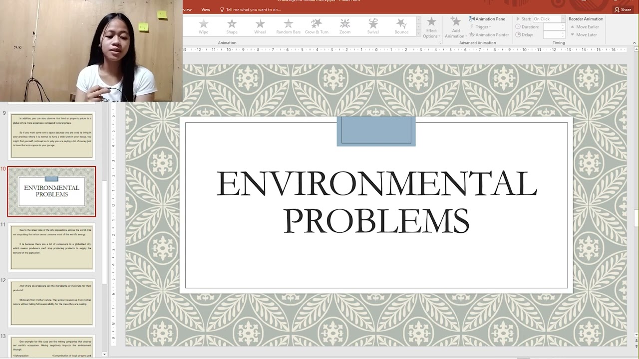Click the slide thumbnail panel scrollbar
This screenshot has height=359, width=639.
click(x=104, y=232)
